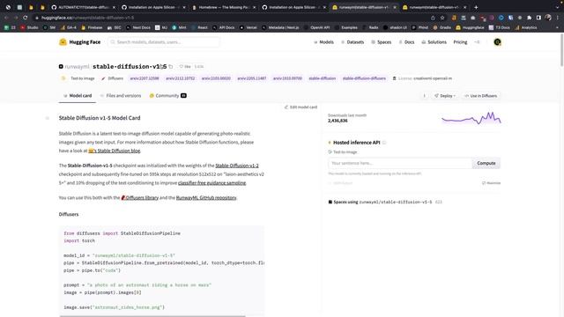Open the T3 Docs bookmark

pyautogui.click(x=500, y=27)
